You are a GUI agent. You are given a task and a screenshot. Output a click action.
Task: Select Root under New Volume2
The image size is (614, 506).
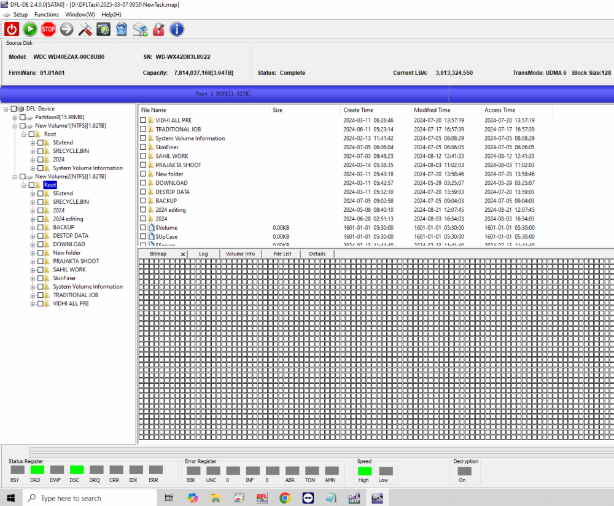[x=50, y=185]
